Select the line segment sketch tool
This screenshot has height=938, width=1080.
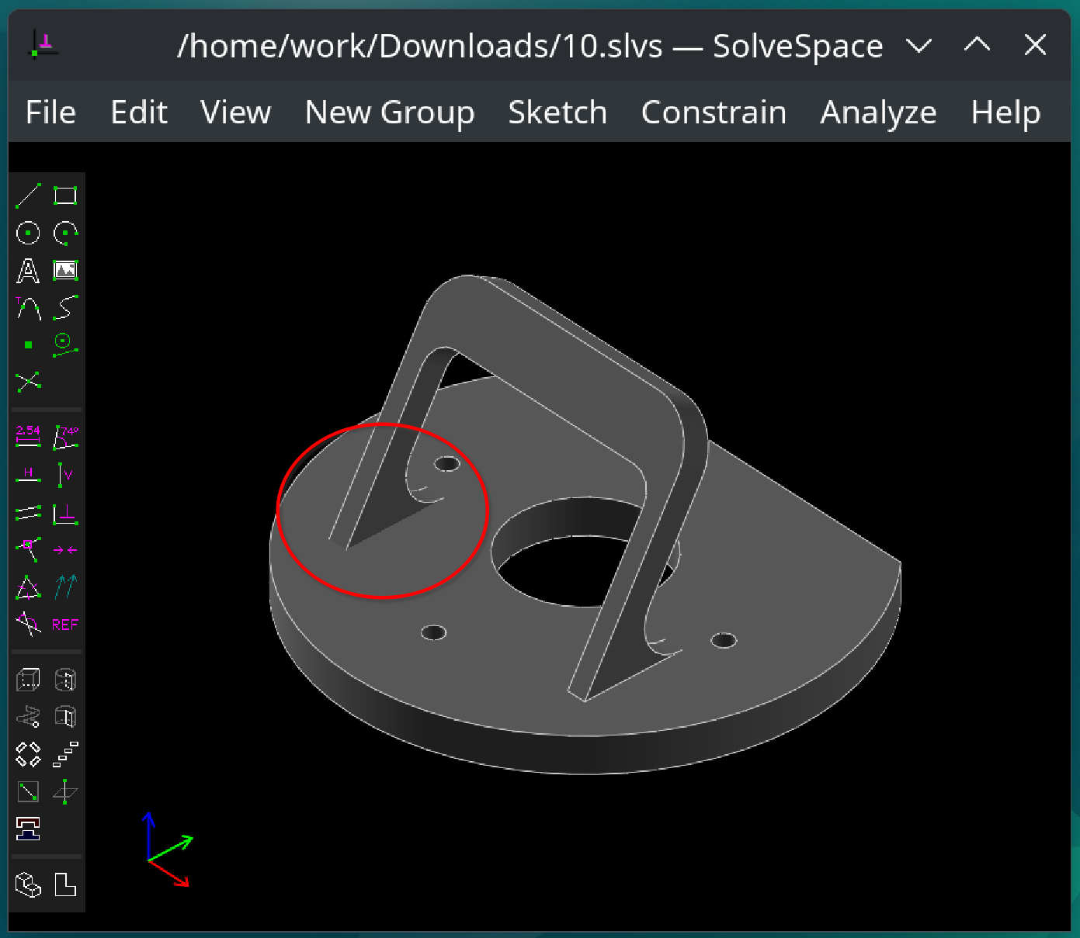coord(28,196)
